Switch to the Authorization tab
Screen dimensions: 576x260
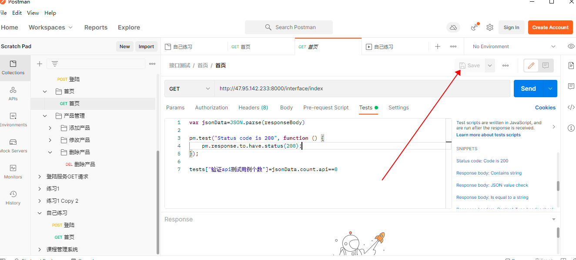[211, 108]
